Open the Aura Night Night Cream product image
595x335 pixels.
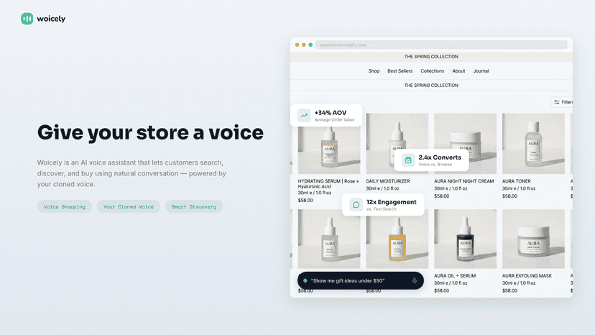pos(465,144)
